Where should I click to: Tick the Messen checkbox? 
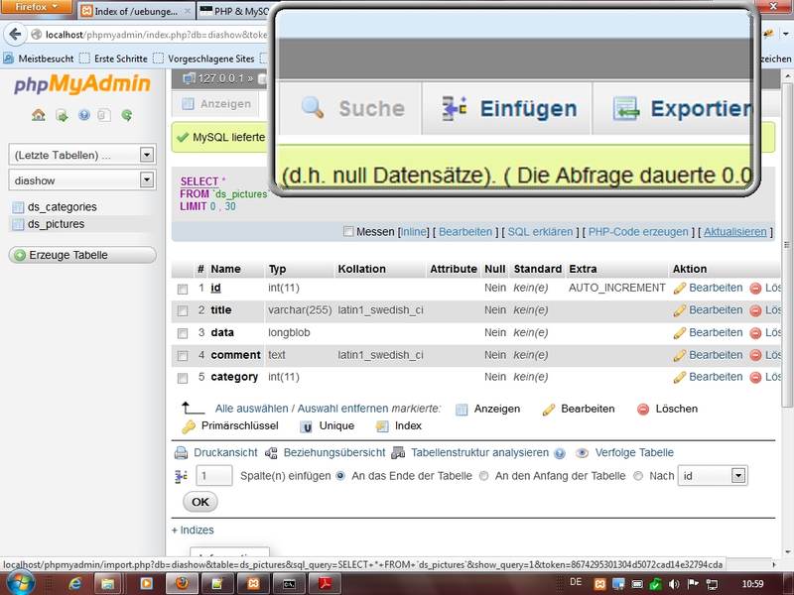pos(348,232)
